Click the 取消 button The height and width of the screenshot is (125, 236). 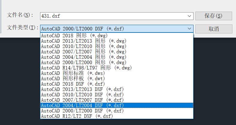point(214,29)
